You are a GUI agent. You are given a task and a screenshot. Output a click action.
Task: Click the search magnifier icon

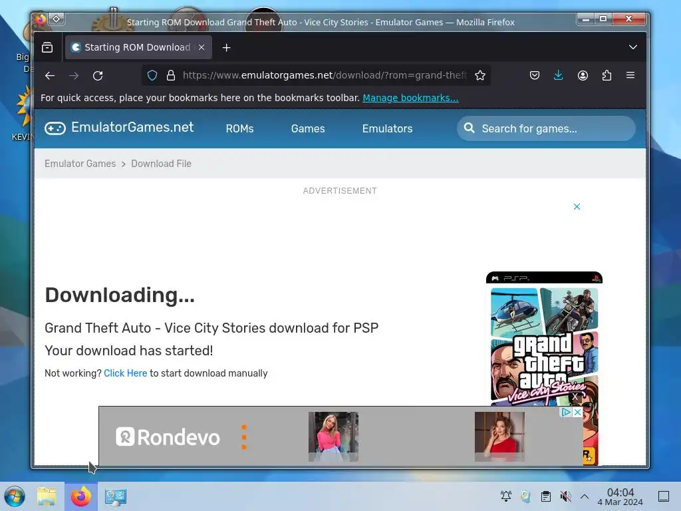coord(469,128)
